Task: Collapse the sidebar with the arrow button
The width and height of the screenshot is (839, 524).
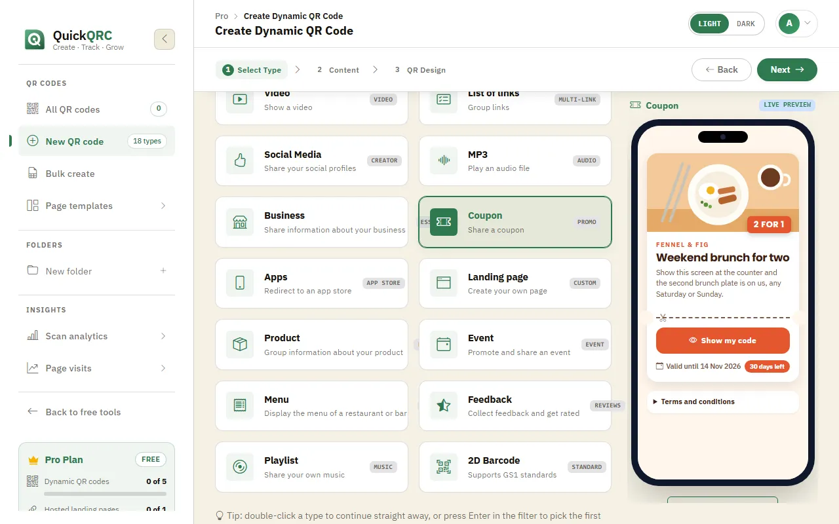Action: point(165,39)
